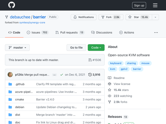Image resolution: width=166 pixels, height=124 pixels.
Task: View the 3,916 commits history
Action: [x=94, y=75]
